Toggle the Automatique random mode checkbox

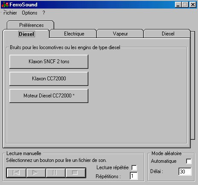tap(189, 161)
